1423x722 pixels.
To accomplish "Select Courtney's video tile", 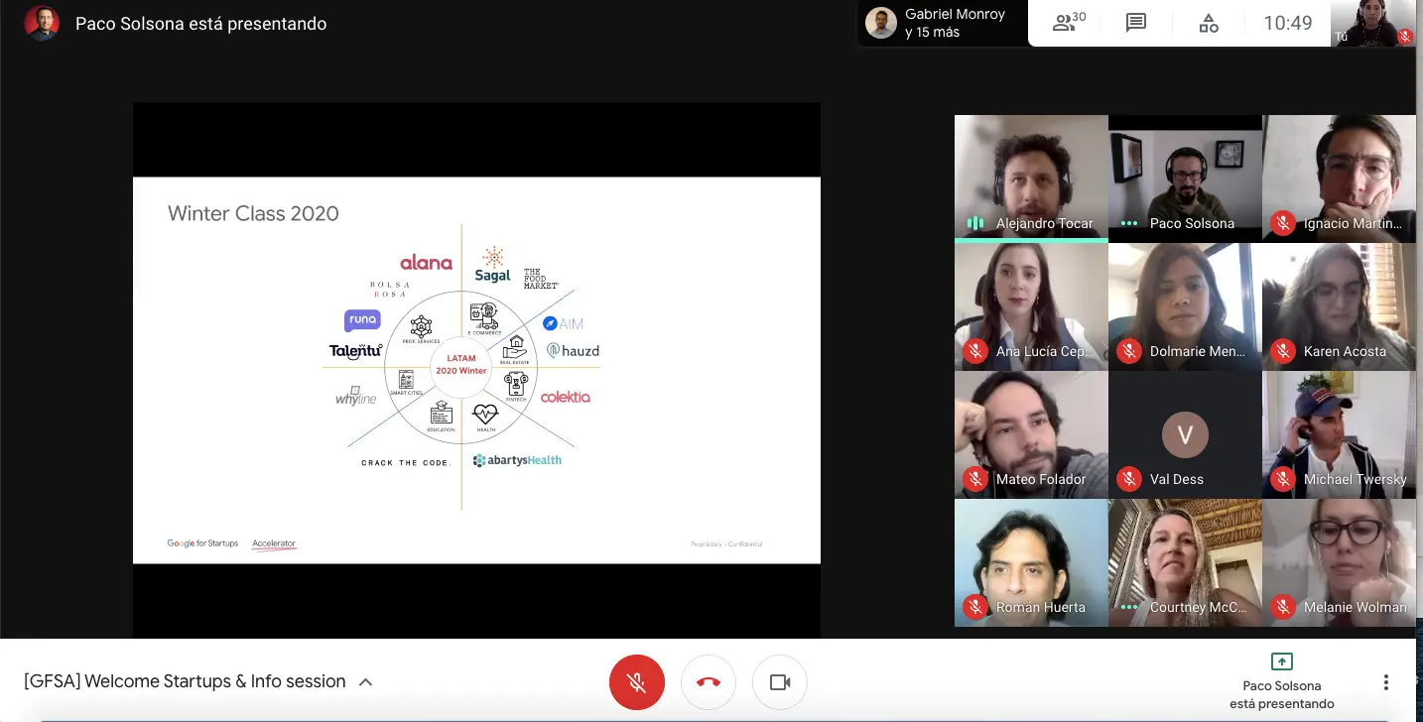I will point(1185,562).
